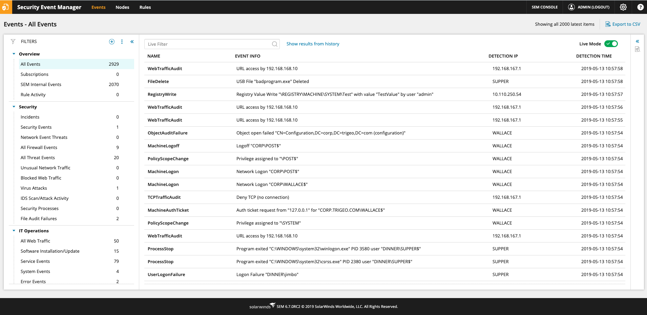647x315 pixels.
Task: Collapse the Overview filter section
Action: (x=14, y=54)
